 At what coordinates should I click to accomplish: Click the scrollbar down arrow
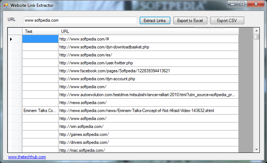[257, 150]
